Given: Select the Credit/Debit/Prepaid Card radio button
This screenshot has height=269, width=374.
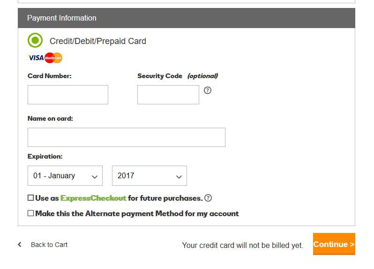Looking at the screenshot, I should point(35,41).
